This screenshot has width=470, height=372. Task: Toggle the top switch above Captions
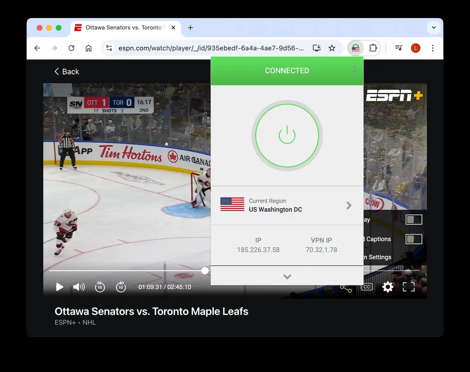[x=414, y=219]
